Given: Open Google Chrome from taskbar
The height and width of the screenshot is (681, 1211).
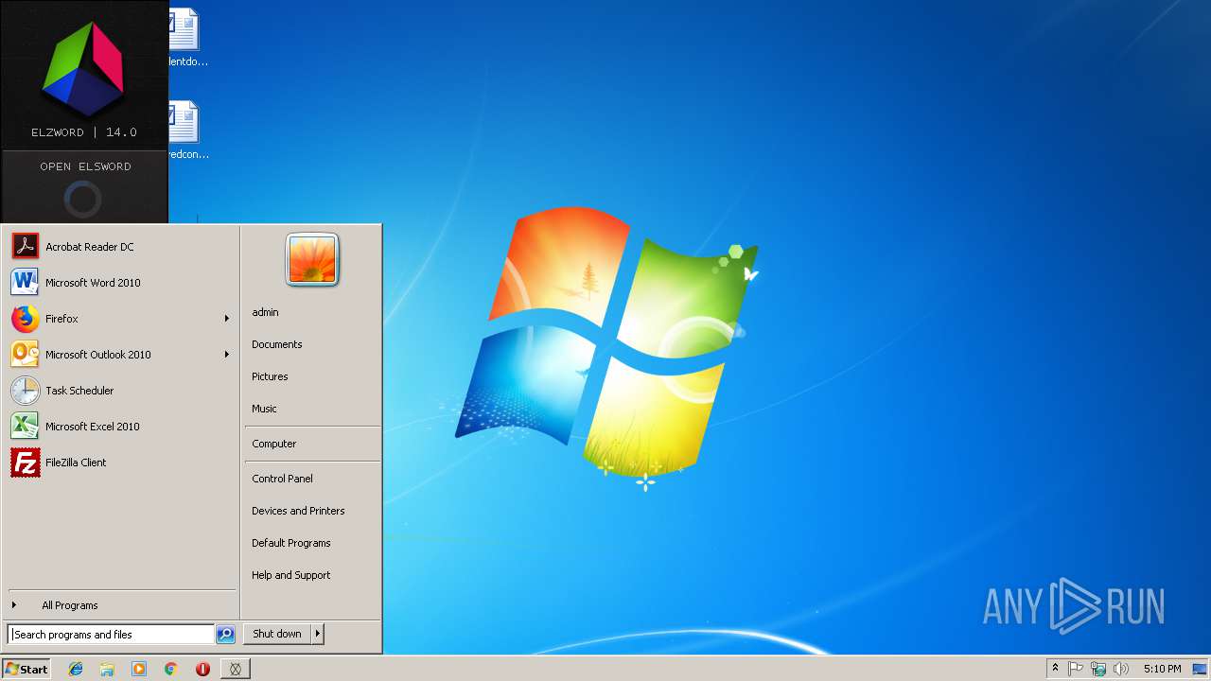Looking at the screenshot, I should [x=171, y=669].
